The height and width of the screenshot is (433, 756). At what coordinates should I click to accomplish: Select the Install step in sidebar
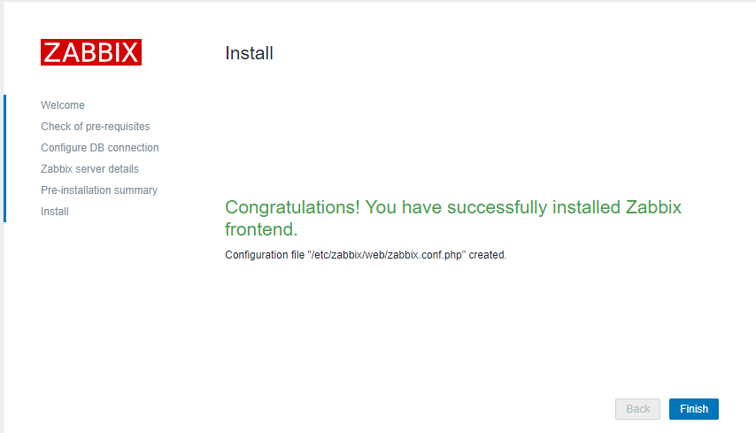(55, 212)
